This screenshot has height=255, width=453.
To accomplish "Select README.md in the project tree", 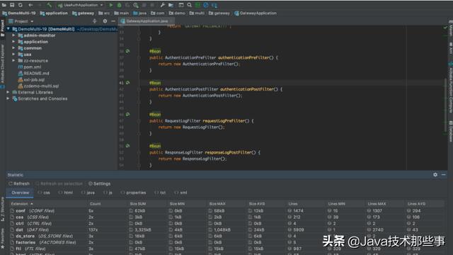I will pos(33,74).
